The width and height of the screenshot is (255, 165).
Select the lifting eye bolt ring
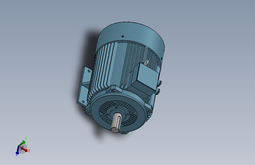[146, 63]
